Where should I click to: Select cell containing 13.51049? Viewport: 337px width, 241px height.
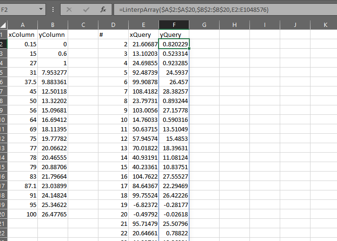coord(174,129)
